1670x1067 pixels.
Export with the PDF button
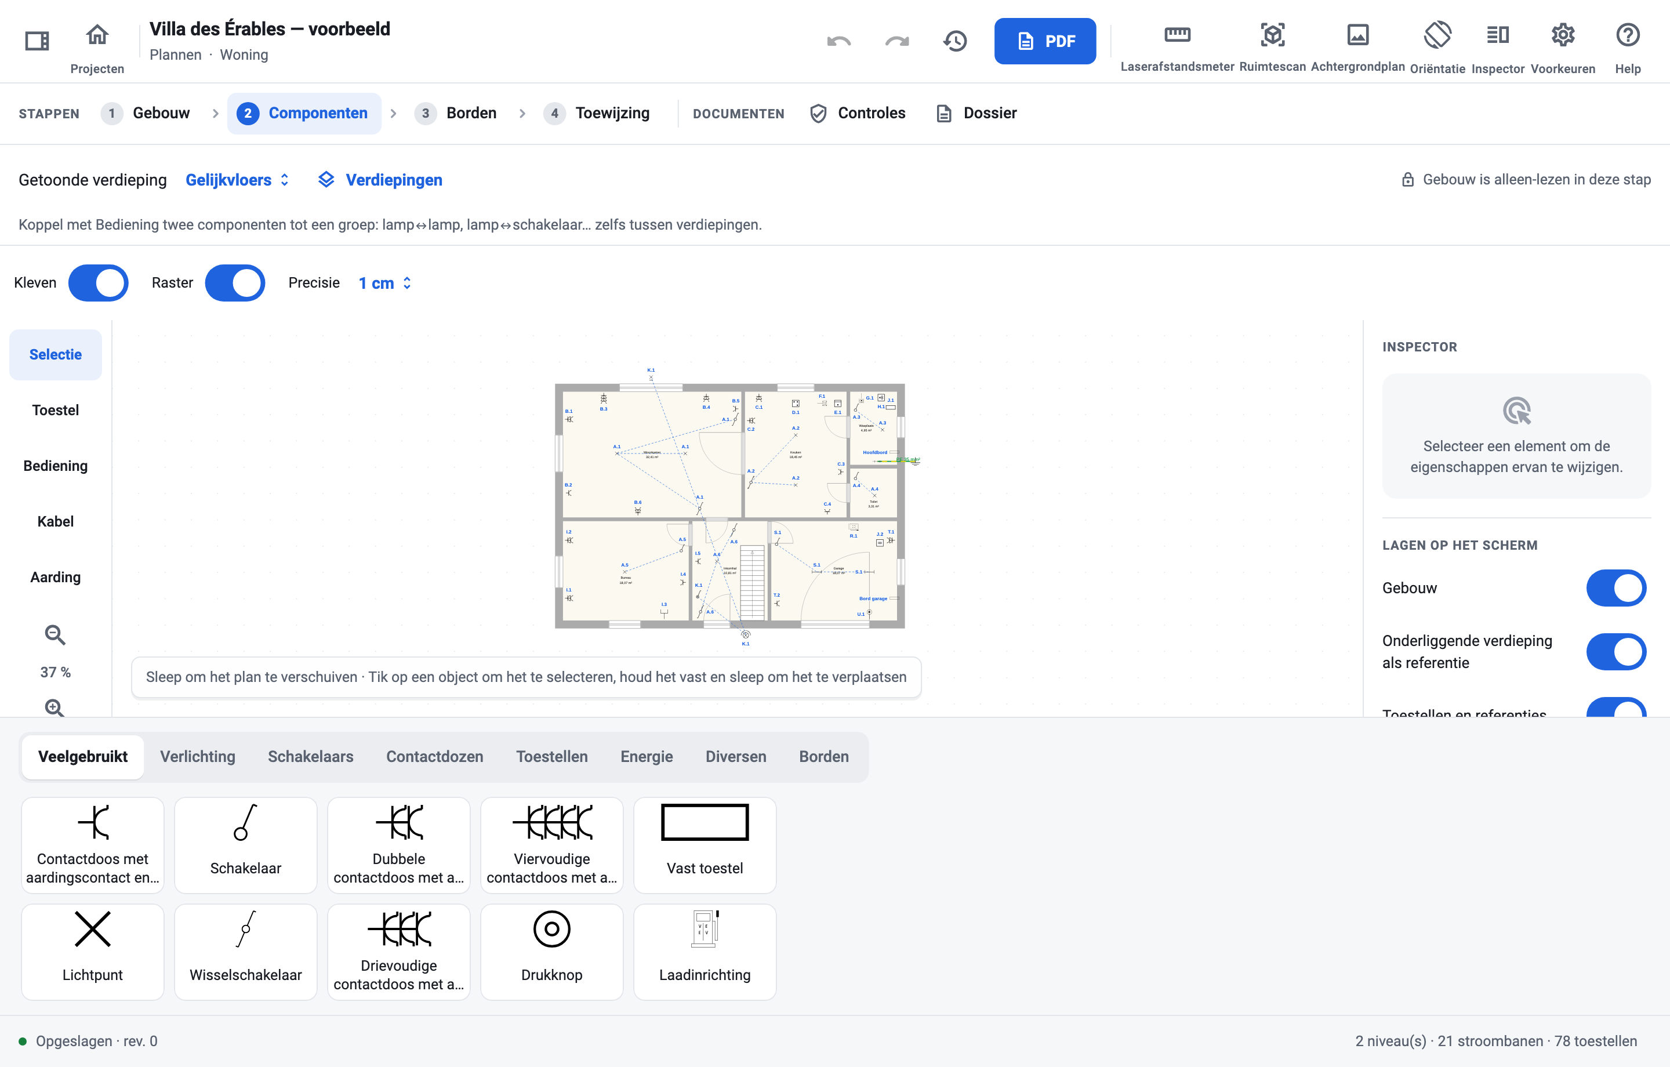[x=1044, y=41]
